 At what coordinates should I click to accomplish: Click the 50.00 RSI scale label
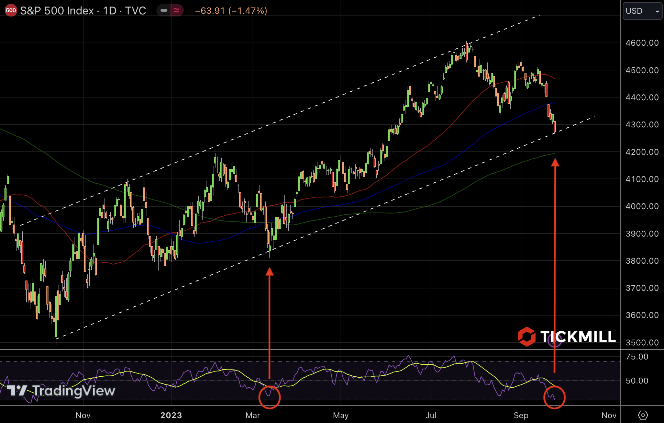tap(637, 380)
